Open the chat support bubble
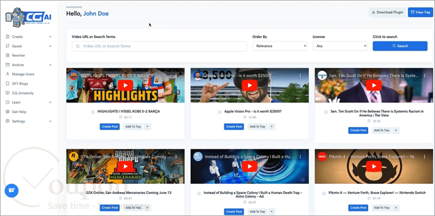This screenshot has height=216, width=435. [x=12, y=191]
